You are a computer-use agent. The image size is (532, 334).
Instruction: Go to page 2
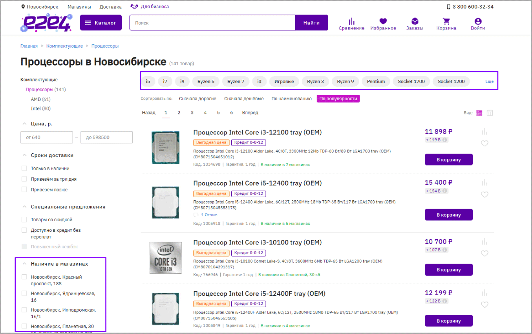click(x=179, y=113)
